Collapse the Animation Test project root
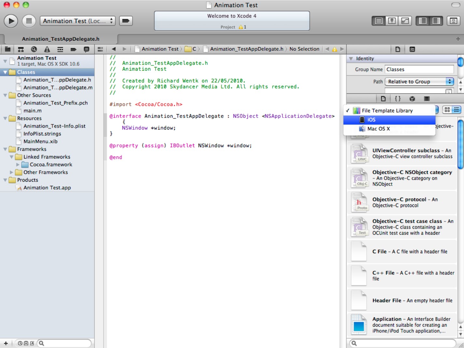 coord(5,61)
